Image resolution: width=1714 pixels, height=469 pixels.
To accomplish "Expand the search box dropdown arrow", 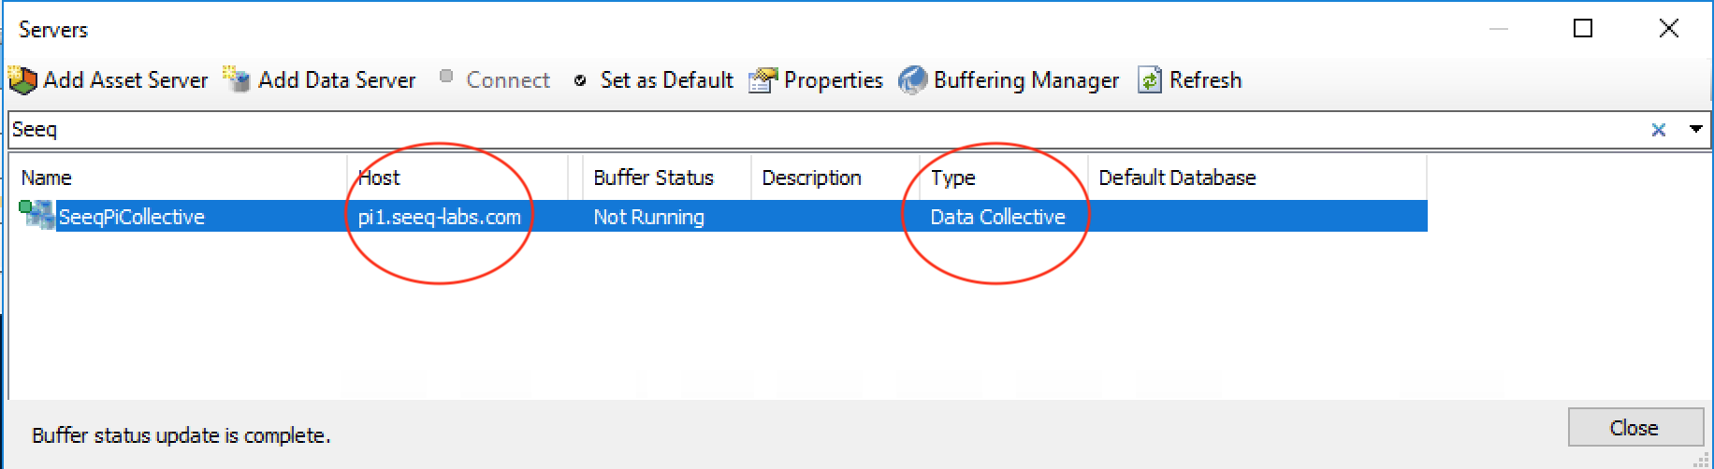I will point(1695,129).
